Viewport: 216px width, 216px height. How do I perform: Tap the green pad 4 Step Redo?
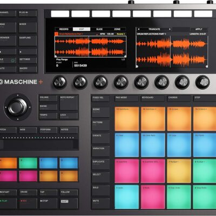click(205, 197)
